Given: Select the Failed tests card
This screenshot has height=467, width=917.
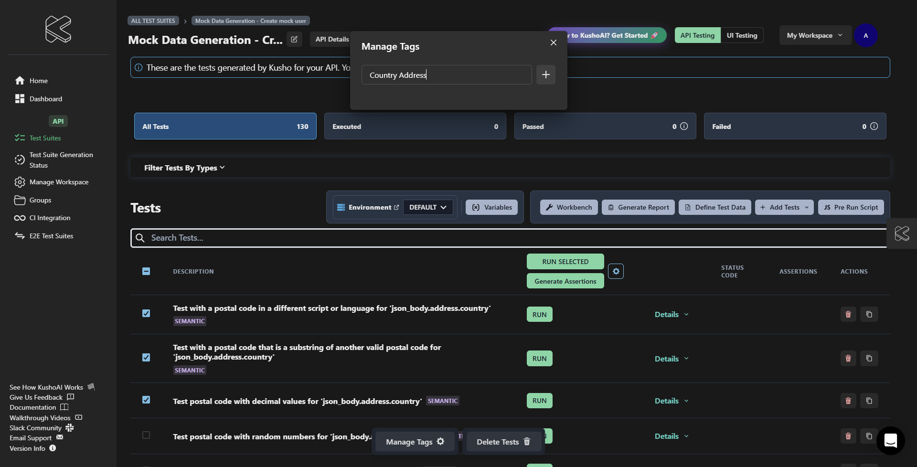Looking at the screenshot, I should point(795,126).
